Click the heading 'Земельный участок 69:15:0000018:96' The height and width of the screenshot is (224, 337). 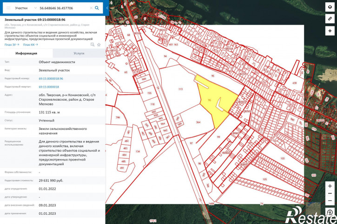35,19
